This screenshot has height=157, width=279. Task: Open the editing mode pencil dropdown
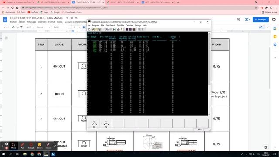262,27
